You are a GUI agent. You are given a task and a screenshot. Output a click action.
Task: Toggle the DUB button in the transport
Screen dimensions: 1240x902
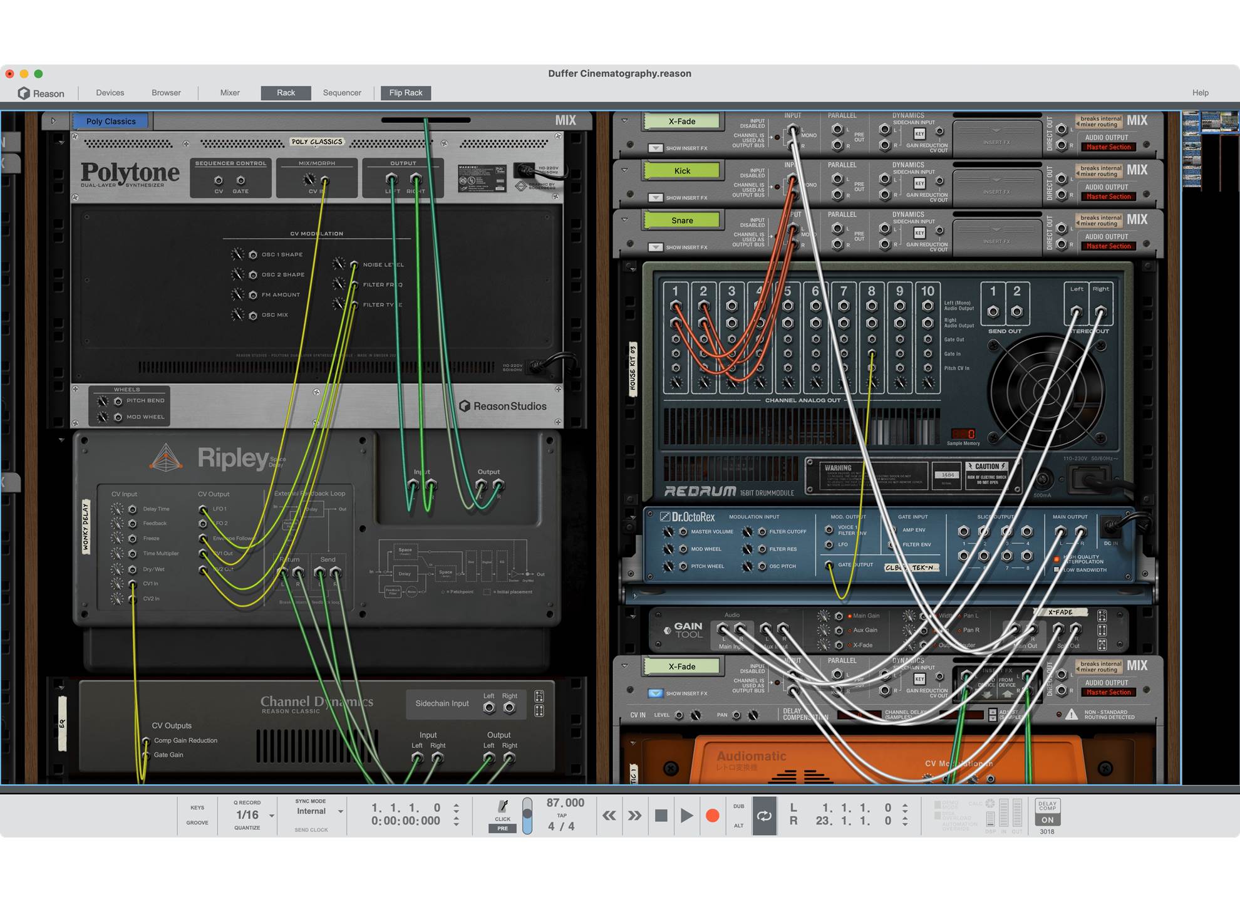click(x=738, y=806)
